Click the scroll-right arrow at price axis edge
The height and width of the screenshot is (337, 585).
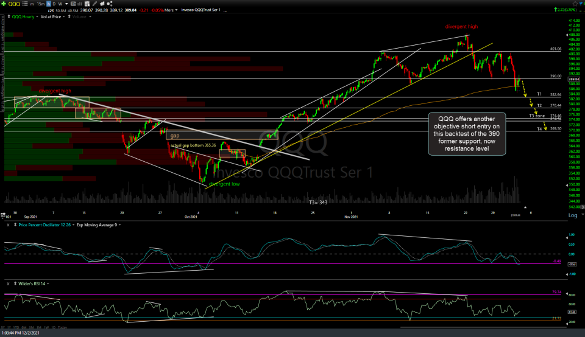tap(583, 207)
